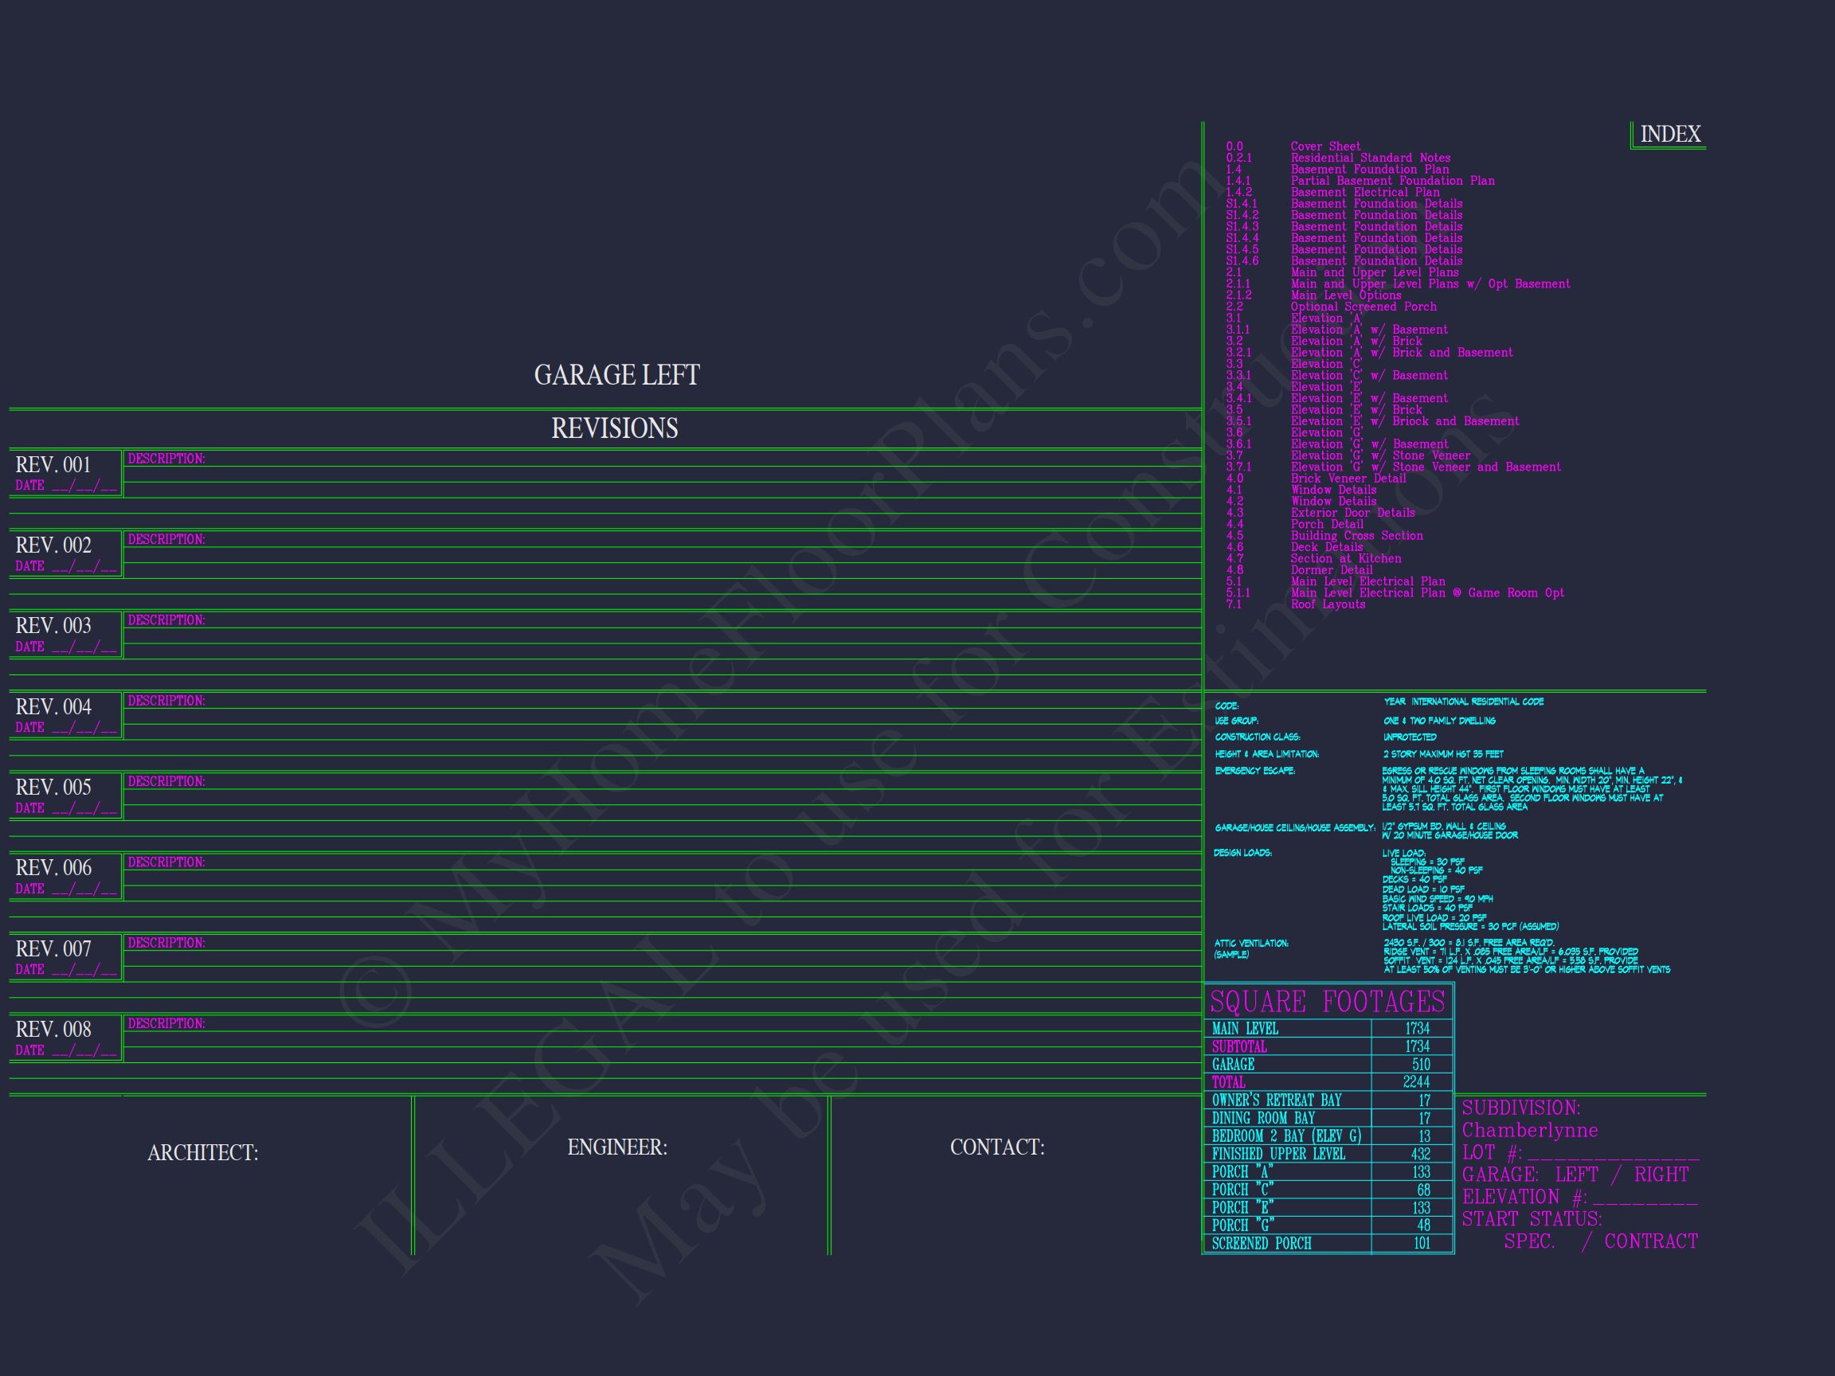Select index entry Dormer Detail
Viewport: 1835px width, 1376px height.
pyautogui.click(x=1332, y=571)
